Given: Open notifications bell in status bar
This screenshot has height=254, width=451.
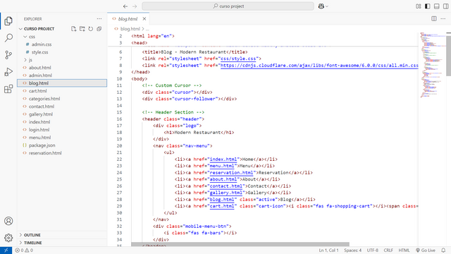Looking at the screenshot, I should [443, 250].
